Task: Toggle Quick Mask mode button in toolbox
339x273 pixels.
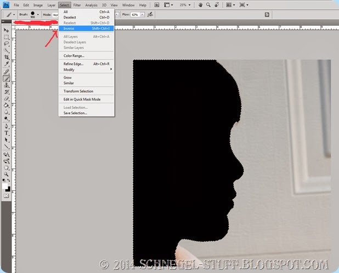Action: [x=7, y=195]
